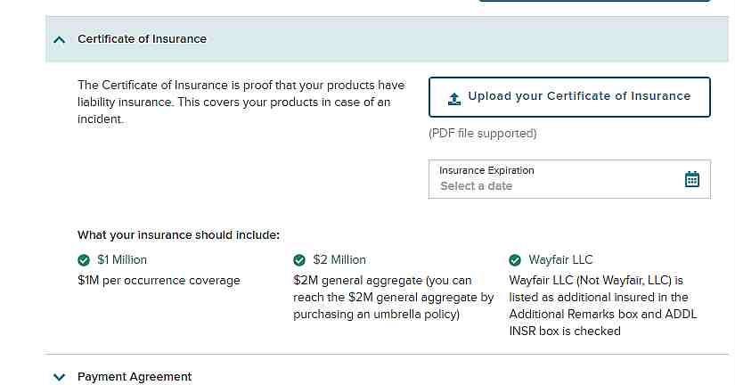Upload your Certificate of Insurance button

point(569,97)
